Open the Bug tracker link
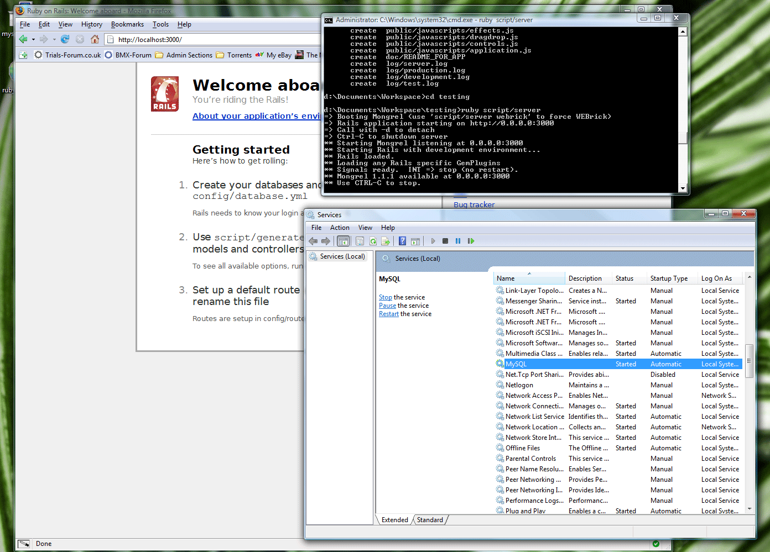Image resolution: width=770 pixels, height=552 pixels. coord(474,205)
